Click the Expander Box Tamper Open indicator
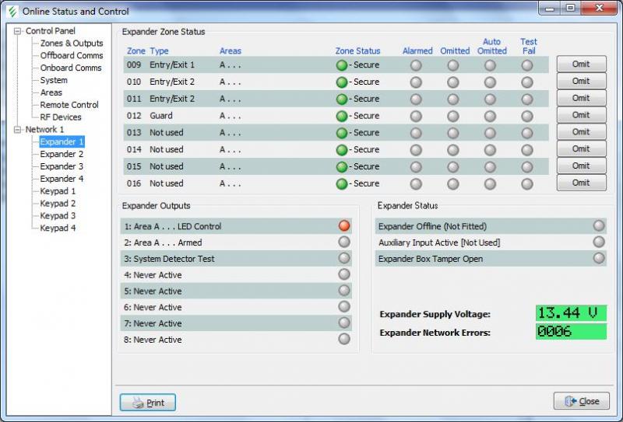 point(599,258)
